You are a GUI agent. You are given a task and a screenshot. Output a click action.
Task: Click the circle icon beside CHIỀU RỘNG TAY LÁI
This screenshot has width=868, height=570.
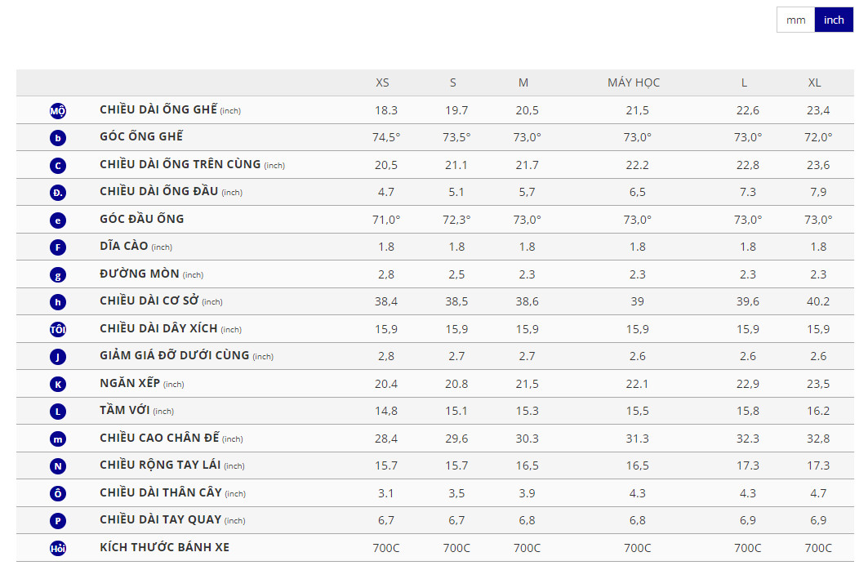[58, 466]
